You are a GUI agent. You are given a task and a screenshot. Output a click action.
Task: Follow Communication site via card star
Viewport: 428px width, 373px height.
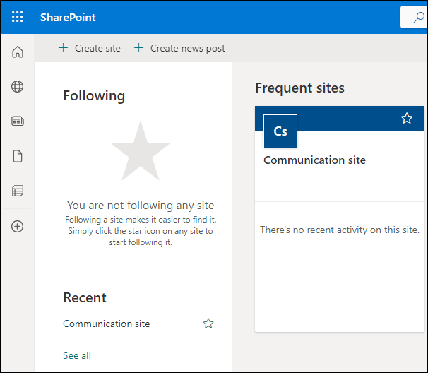407,118
